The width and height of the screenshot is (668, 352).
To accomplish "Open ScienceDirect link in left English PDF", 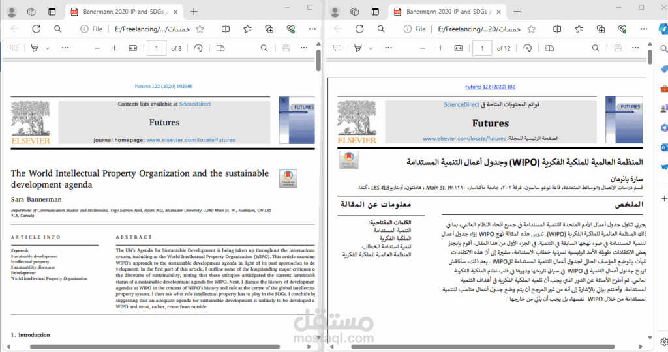I will tap(194, 104).
